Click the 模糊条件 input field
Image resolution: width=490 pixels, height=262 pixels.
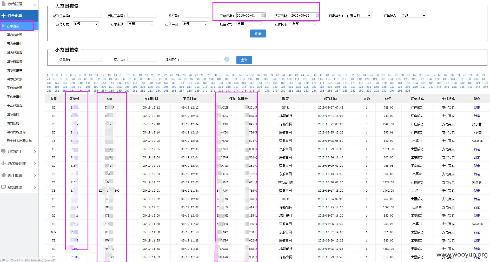[202, 59]
